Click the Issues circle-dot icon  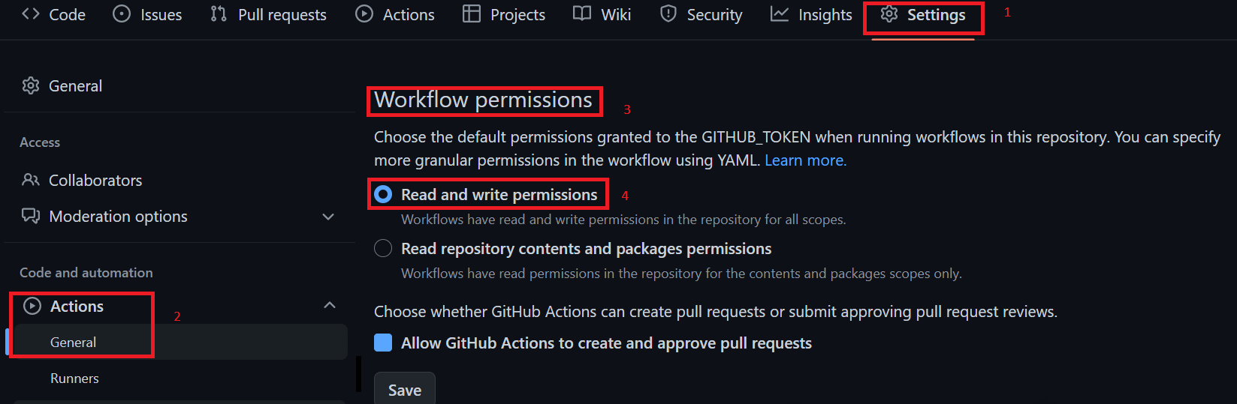(x=122, y=14)
